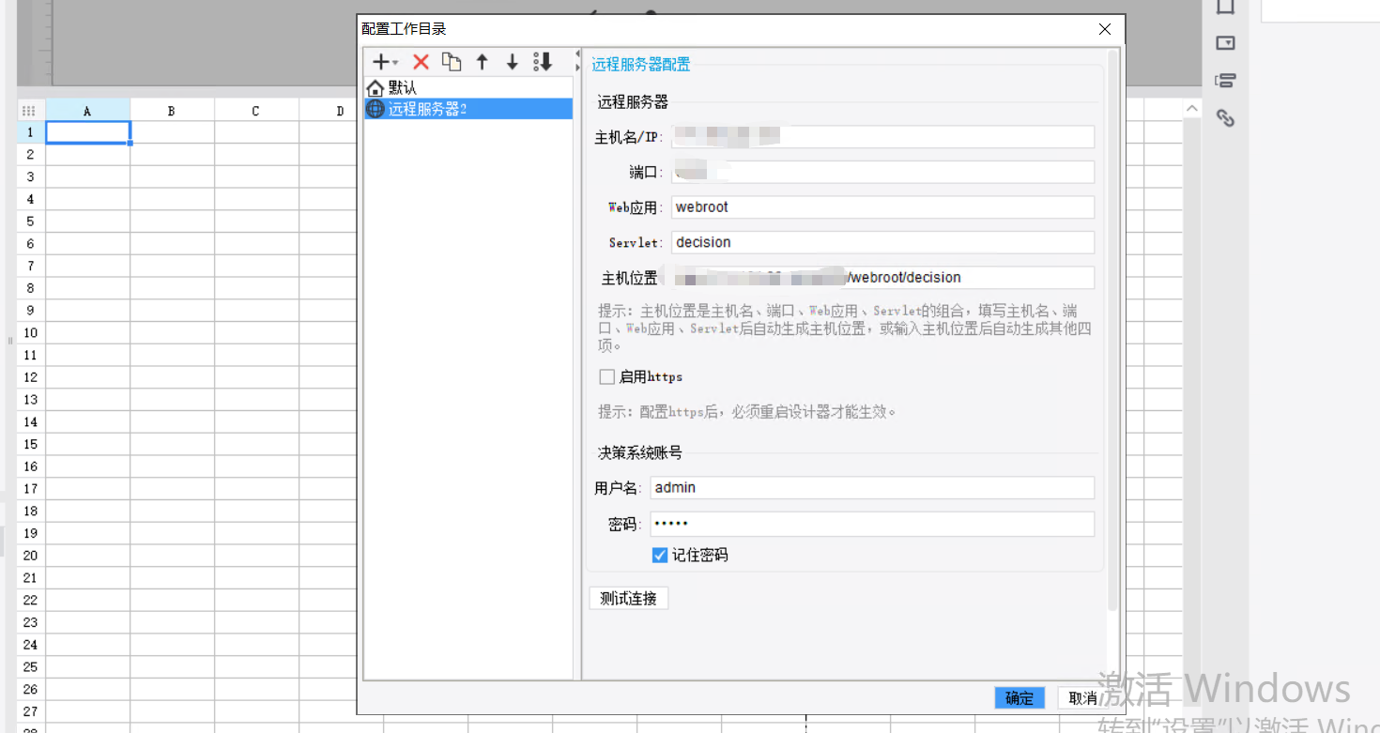This screenshot has width=1380, height=733.
Task: Click the 测试连接 button
Action: [629, 598]
